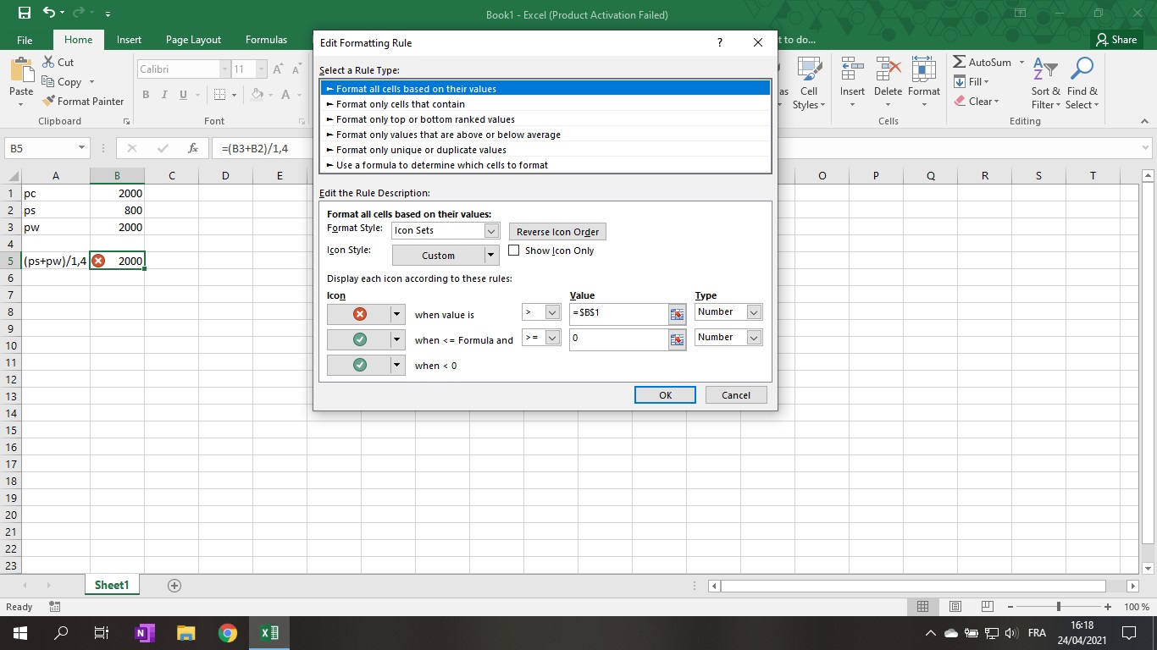
Task: Click range selector icon beside the 0 value
Action: point(677,339)
